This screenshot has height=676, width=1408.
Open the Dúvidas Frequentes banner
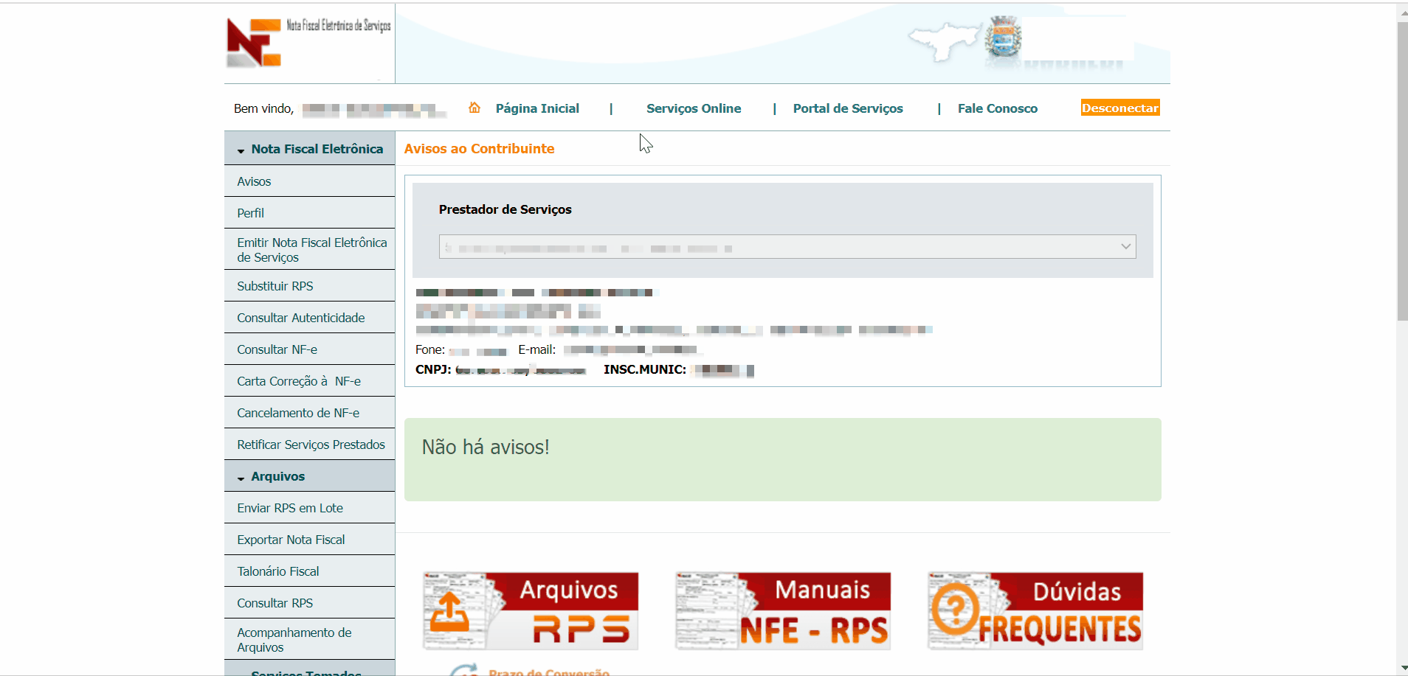tap(1035, 611)
